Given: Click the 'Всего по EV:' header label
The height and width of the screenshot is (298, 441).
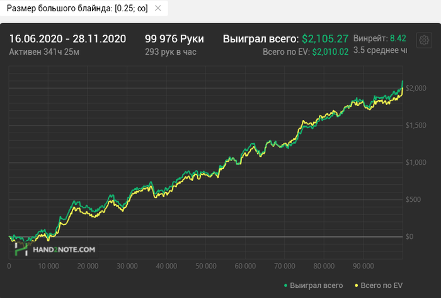Looking at the screenshot, I should 286,52.
